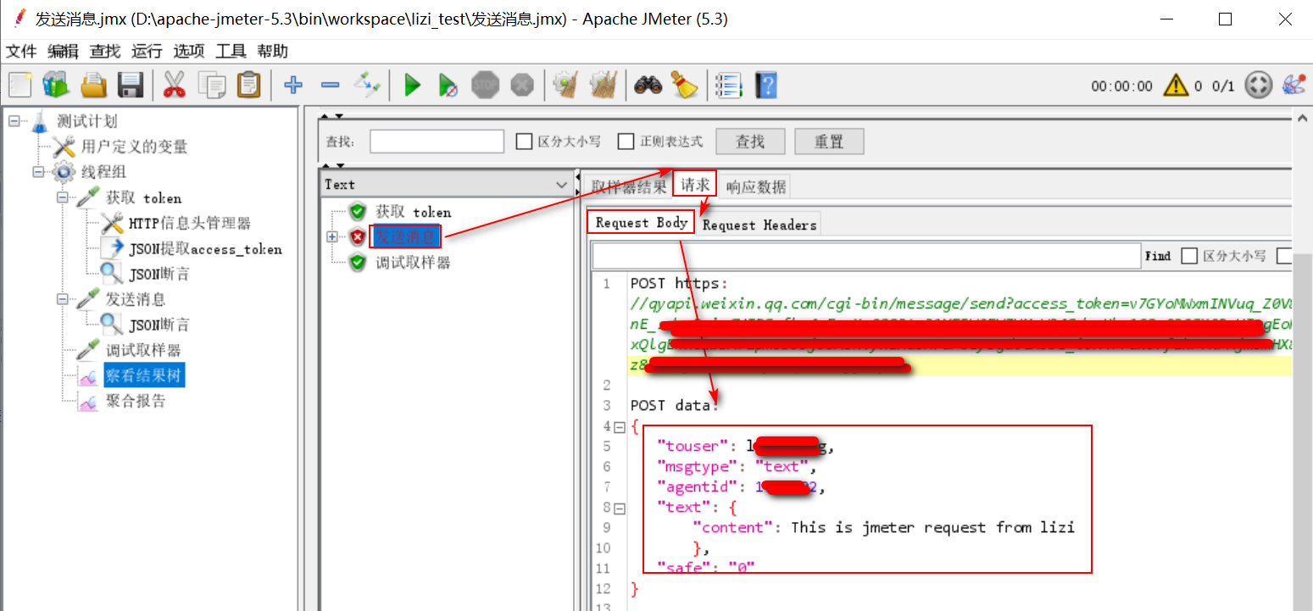
Task: Click the grey Stop sign icon
Action: point(486,85)
